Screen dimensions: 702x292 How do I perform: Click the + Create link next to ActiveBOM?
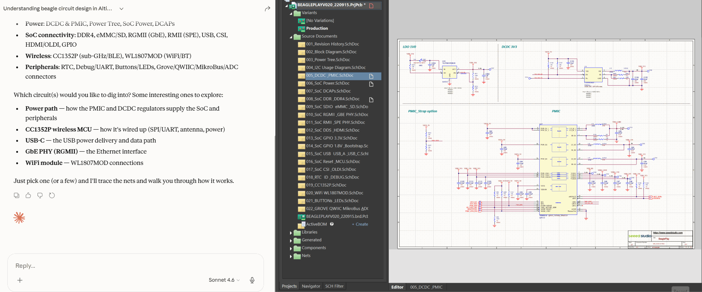coord(360,224)
